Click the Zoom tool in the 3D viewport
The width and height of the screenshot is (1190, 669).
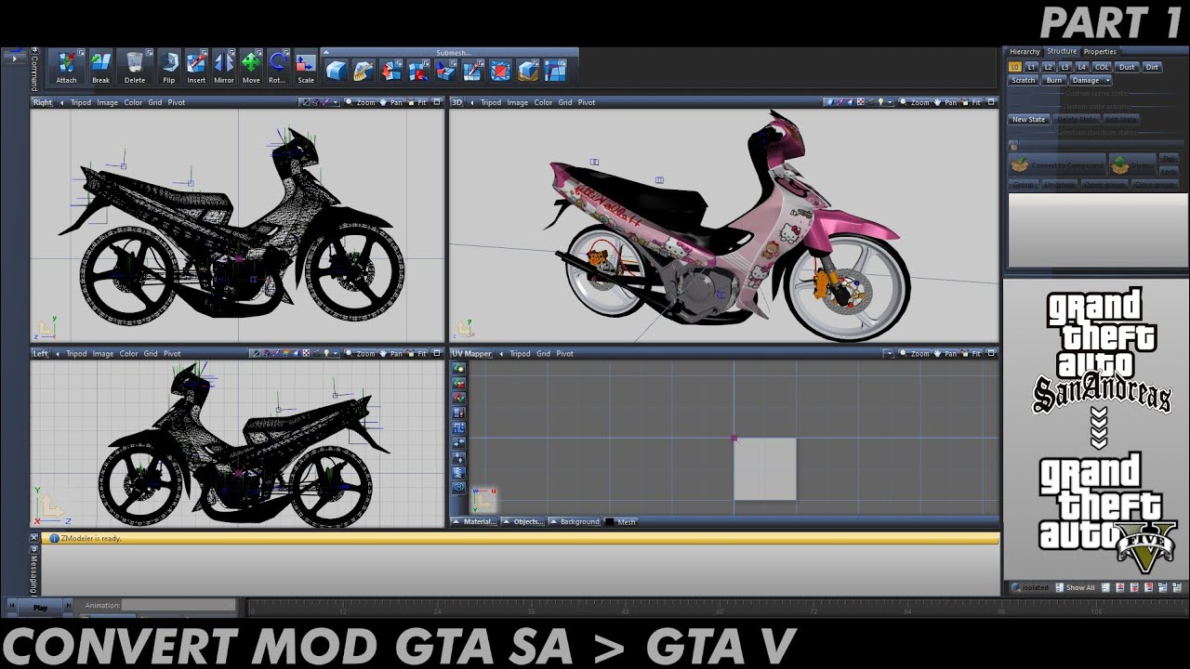click(x=915, y=102)
